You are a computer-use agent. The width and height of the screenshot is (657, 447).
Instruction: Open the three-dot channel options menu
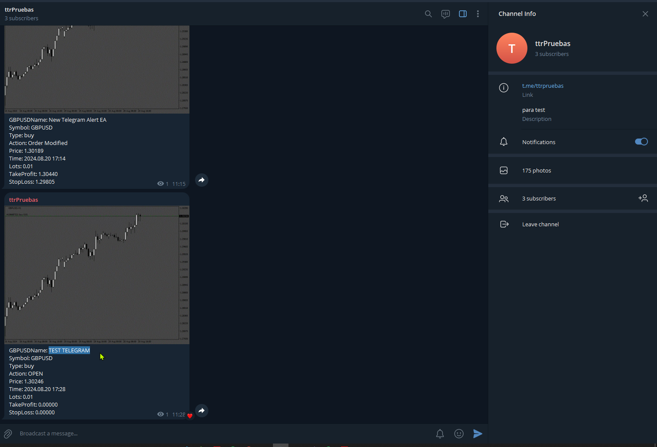(478, 14)
